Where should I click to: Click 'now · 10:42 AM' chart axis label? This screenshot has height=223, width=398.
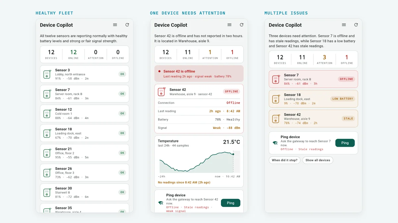227,176
